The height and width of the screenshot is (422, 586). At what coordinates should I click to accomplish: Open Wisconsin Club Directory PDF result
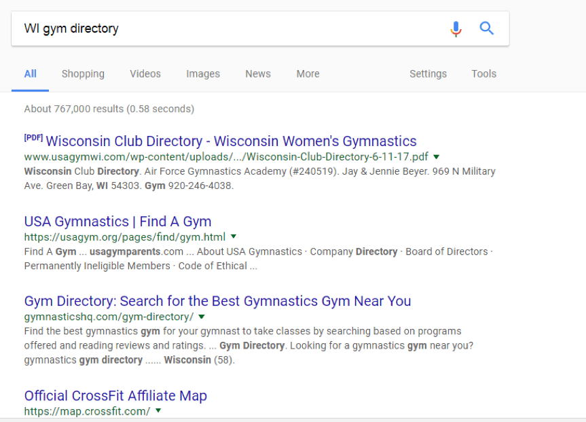coord(231,141)
